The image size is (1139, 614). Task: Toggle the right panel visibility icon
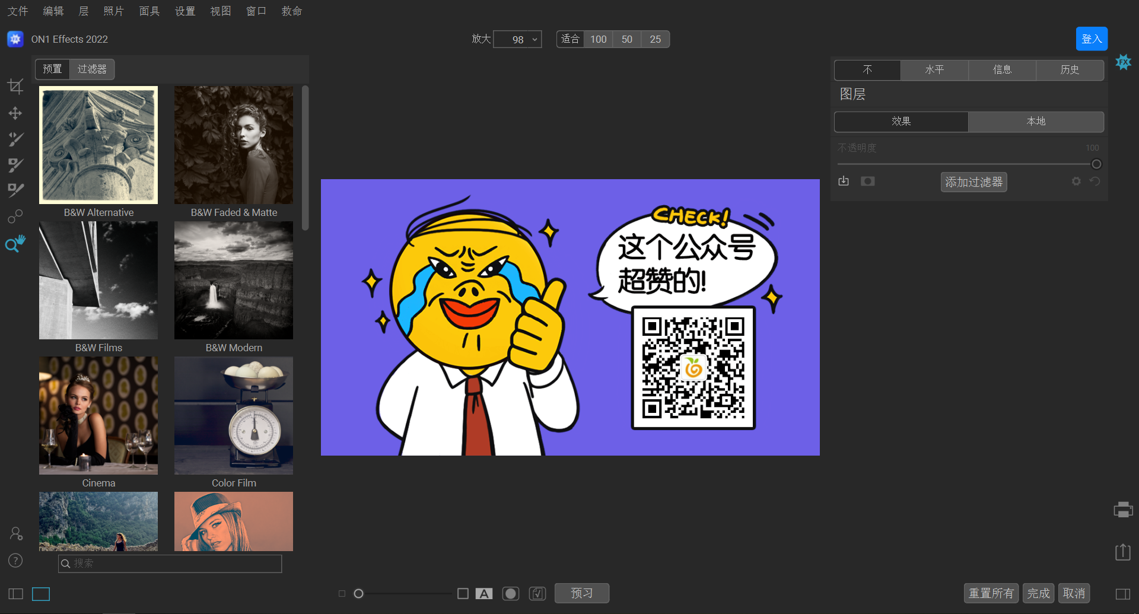tap(1123, 594)
